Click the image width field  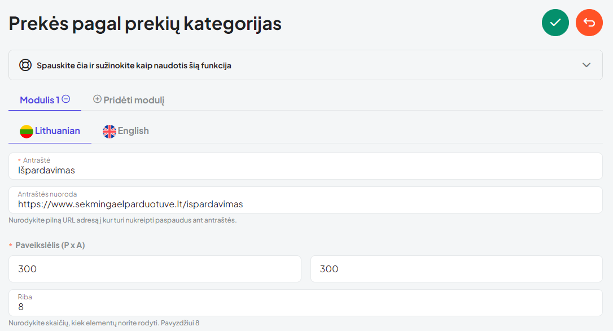155,269
